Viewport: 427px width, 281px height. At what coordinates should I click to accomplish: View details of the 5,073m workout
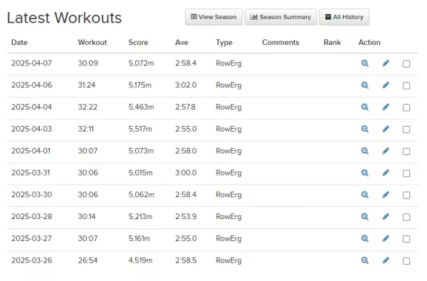[x=364, y=151]
